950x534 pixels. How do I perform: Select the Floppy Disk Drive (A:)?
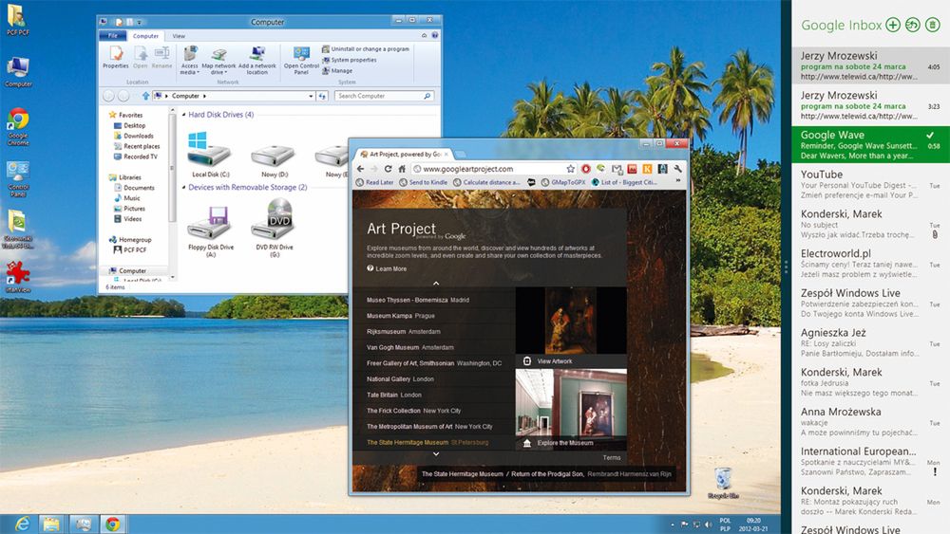coord(210,231)
